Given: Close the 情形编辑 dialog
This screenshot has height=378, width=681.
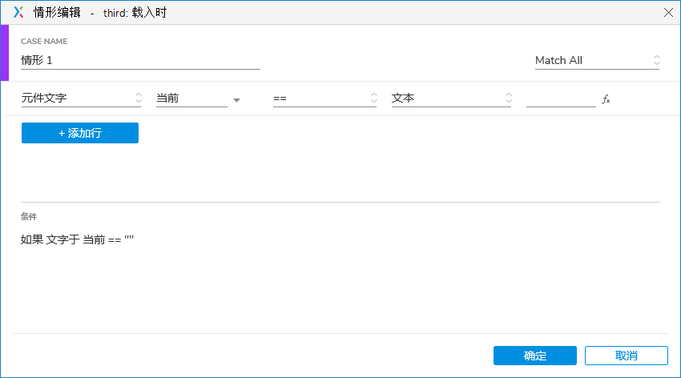Looking at the screenshot, I should (668, 13).
